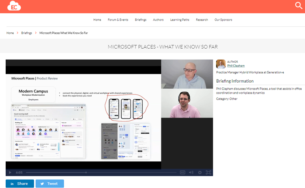305x188 pixels.
Task: Open Learning Paths menu item
Action: pyautogui.click(x=180, y=20)
